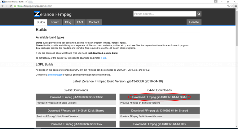The width and height of the screenshot is (238, 129).
Task: Bookmark this page with the star icon
Action: [231, 6]
